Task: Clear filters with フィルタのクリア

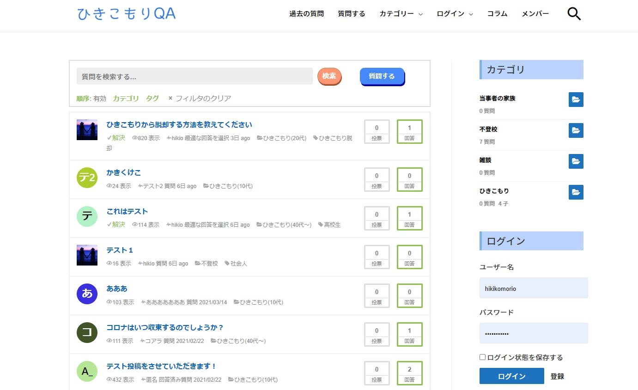Action: [x=200, y=98]
